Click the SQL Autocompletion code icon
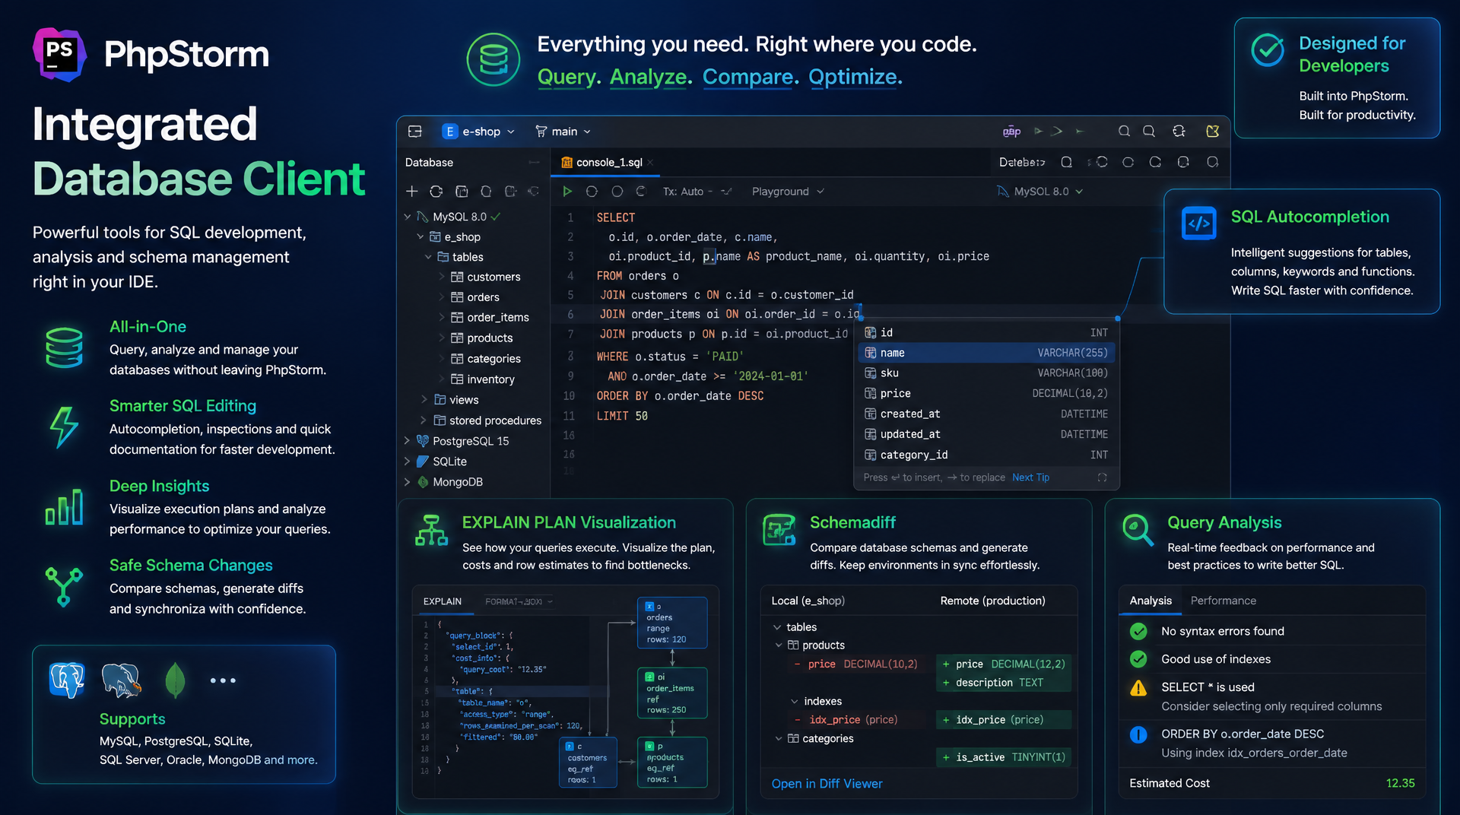This screenshot has width=1460, height=815. (1199, 224)
